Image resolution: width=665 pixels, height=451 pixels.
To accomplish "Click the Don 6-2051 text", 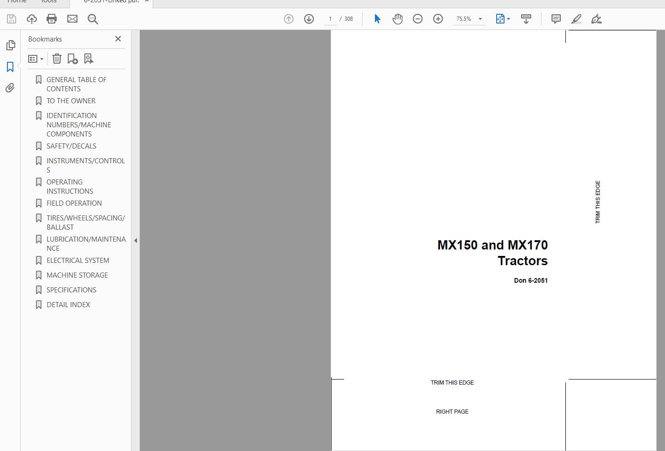I will tap(531, 280).
